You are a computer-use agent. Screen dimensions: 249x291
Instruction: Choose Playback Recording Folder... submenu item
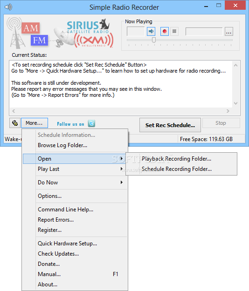181,159
